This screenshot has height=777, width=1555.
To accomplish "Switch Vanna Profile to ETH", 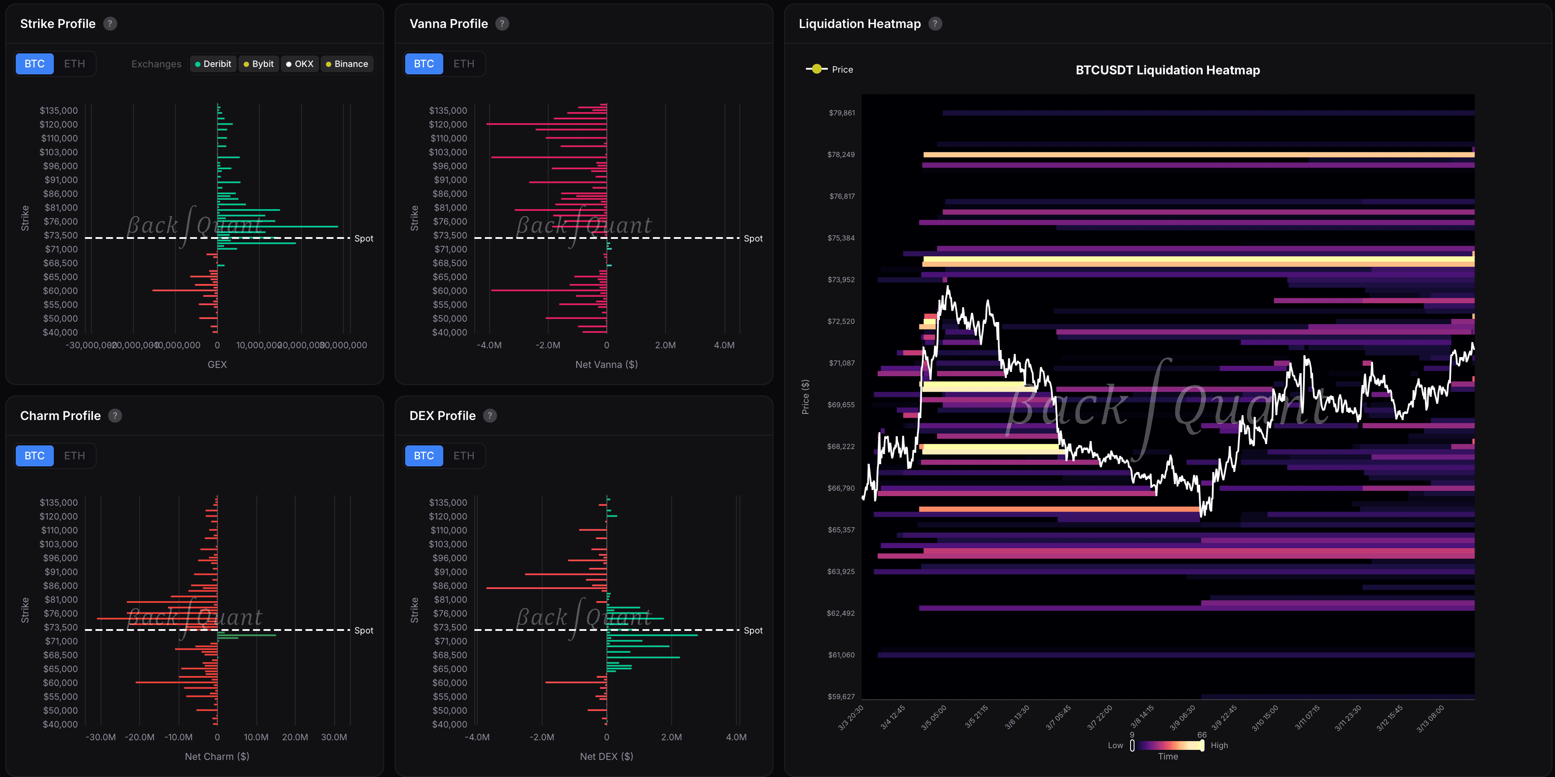I will click(x=464, y=64).
